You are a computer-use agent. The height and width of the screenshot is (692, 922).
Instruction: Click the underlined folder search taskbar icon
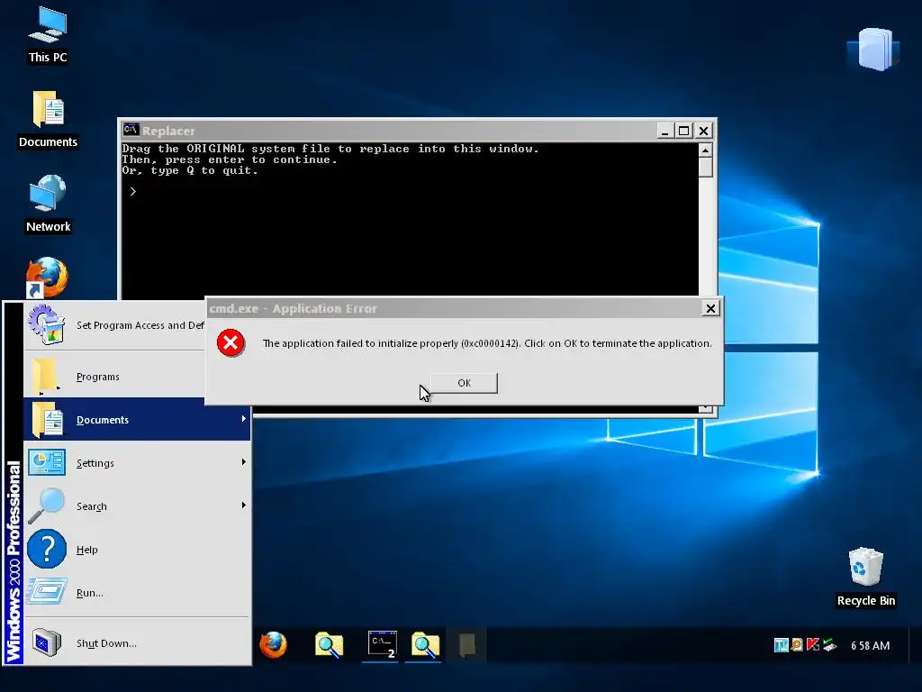pos(426,645)
